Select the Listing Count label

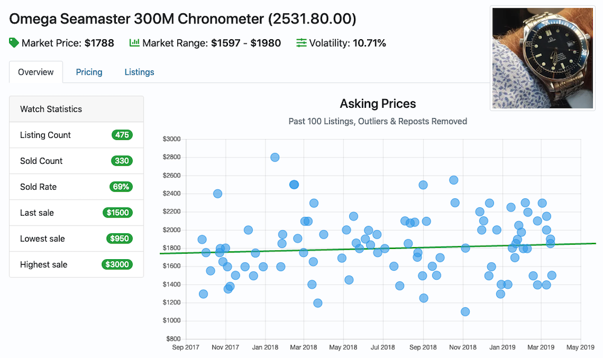pos(45,135)
